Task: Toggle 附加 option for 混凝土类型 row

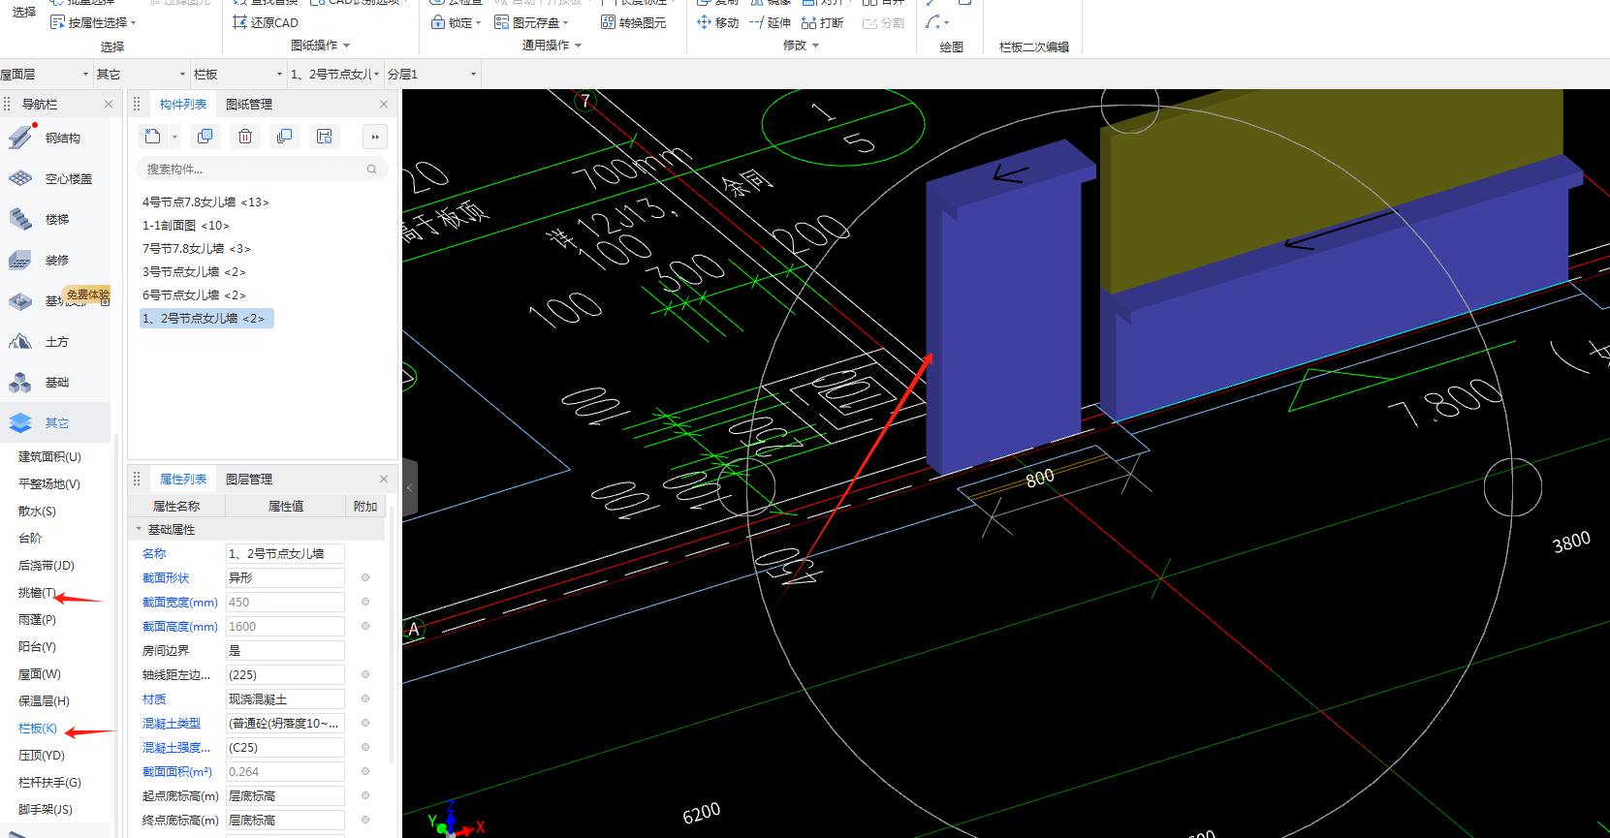Action: (365, 723)
